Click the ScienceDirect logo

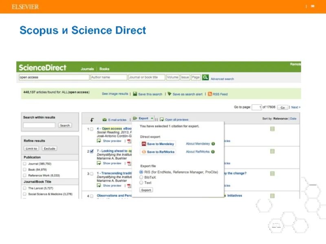43,68
